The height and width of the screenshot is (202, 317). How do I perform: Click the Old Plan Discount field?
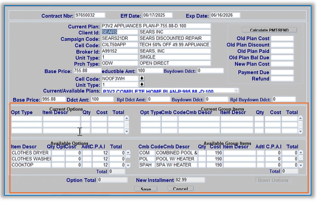(x=282, y=45)
